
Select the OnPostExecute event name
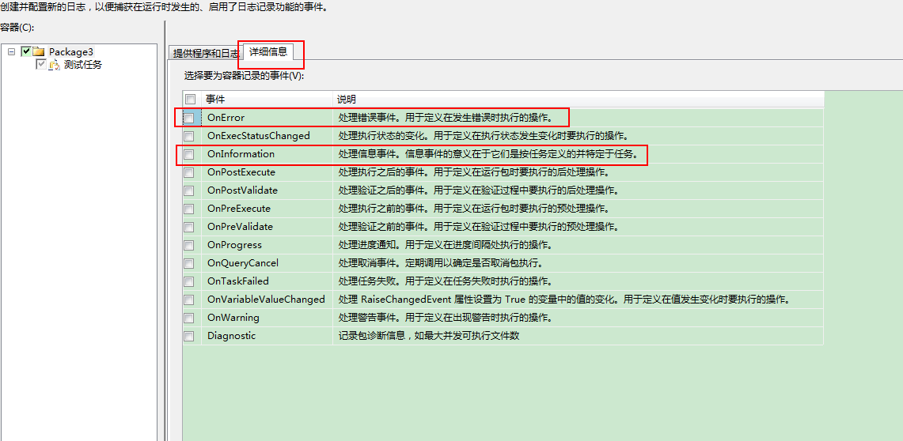coord(241,172)
